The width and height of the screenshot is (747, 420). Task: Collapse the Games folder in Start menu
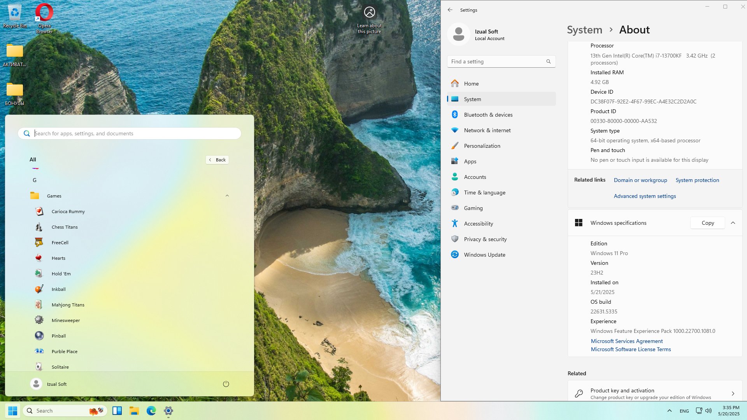(x=227, y=196)
